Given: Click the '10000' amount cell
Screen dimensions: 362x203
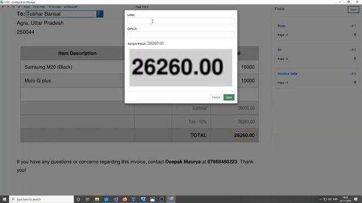Looking at the screenshot, I should [248, 81].
